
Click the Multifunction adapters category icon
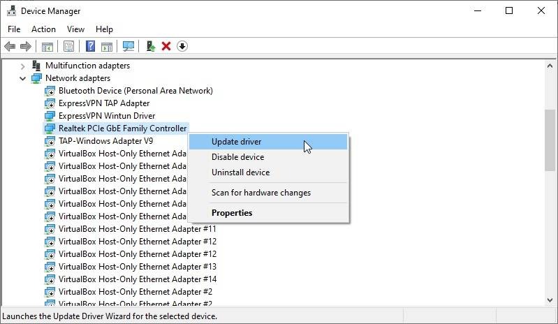click(x=36, y=66)
